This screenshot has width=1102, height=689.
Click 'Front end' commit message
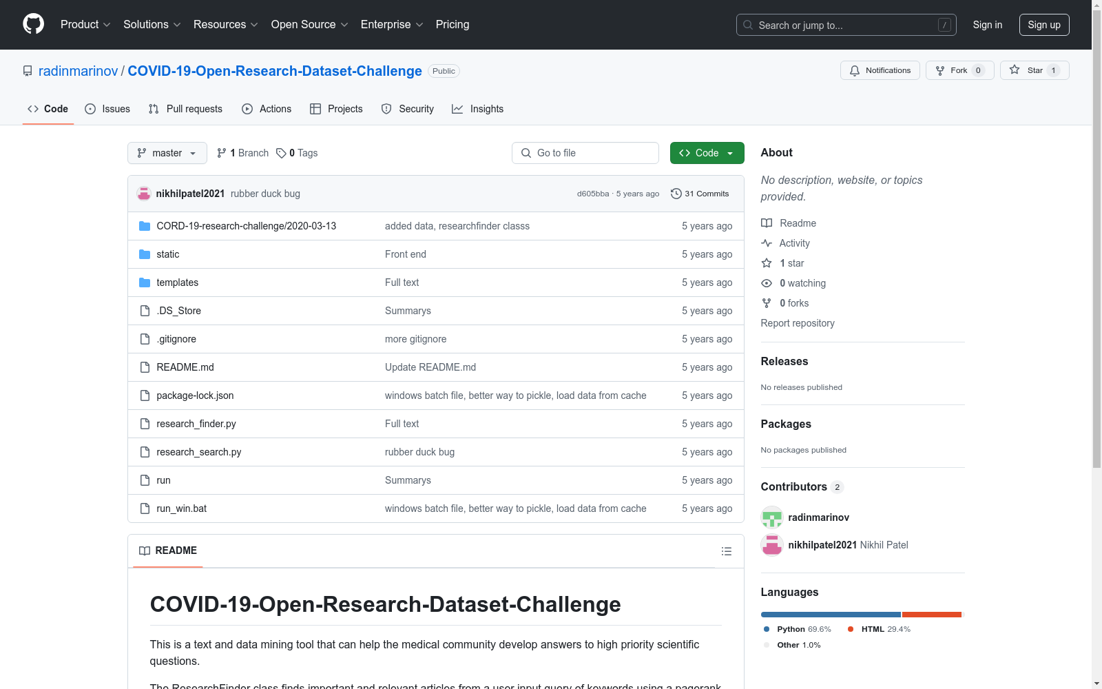click(x=406, y=254)
